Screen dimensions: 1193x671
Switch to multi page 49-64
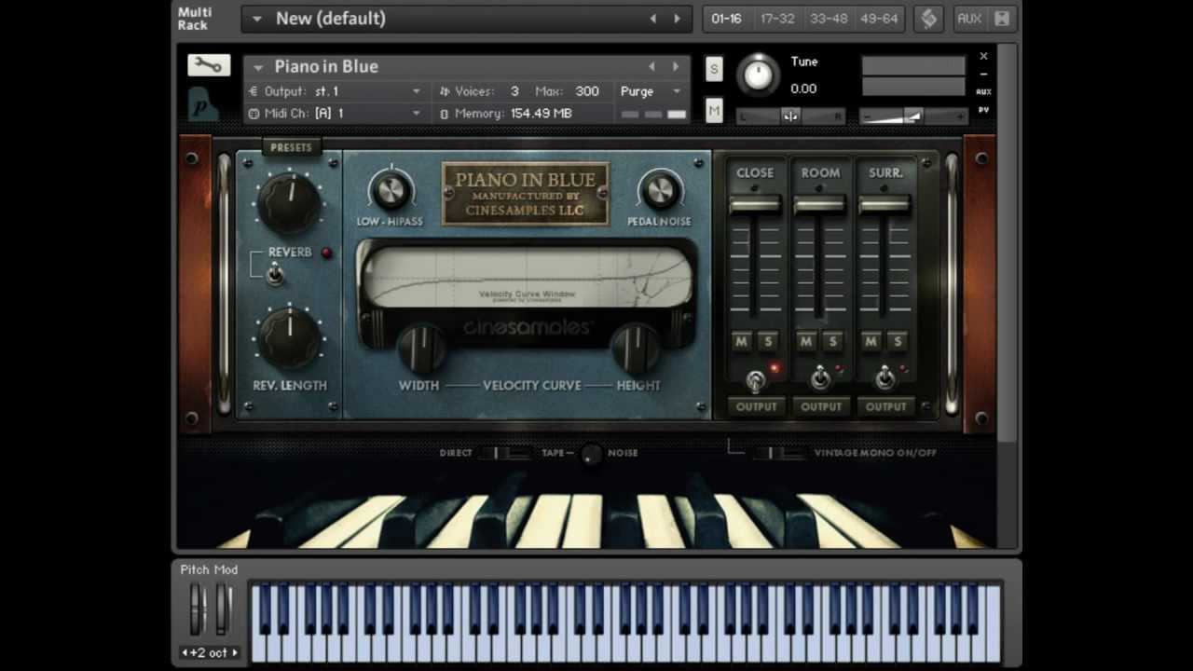coord(879,19)
